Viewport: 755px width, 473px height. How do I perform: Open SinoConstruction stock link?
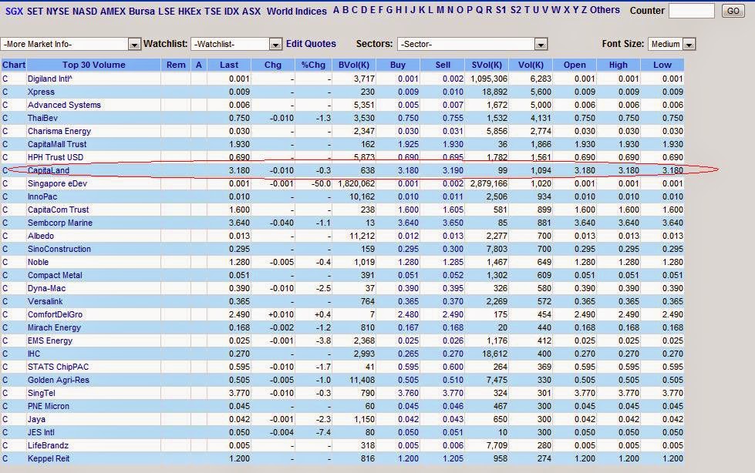[59, 249]
